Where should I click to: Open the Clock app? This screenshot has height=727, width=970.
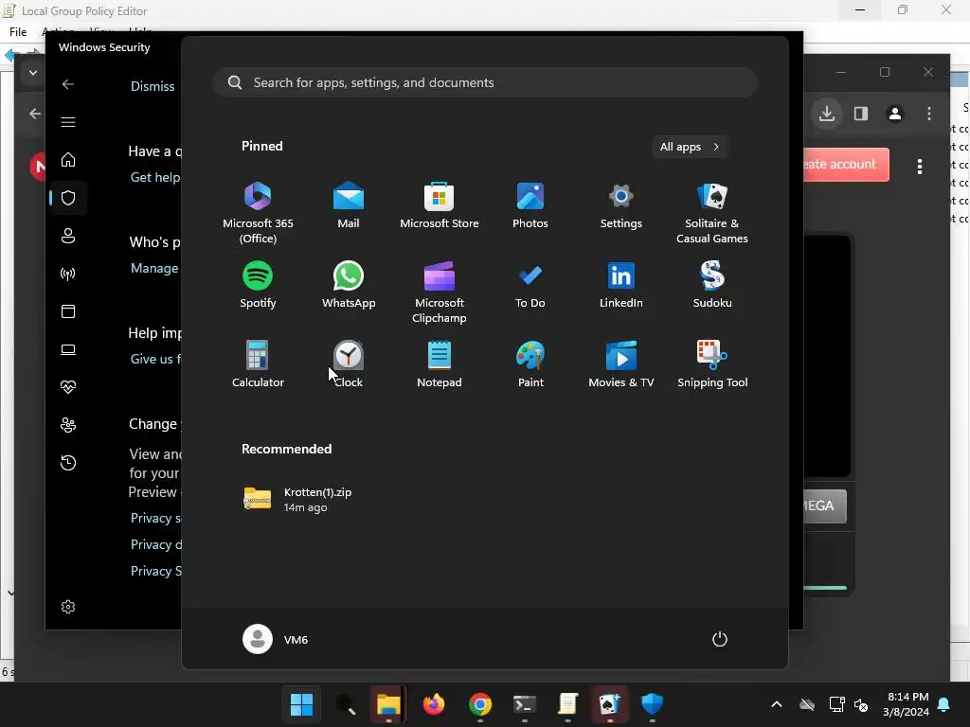[x=349, y=363]
